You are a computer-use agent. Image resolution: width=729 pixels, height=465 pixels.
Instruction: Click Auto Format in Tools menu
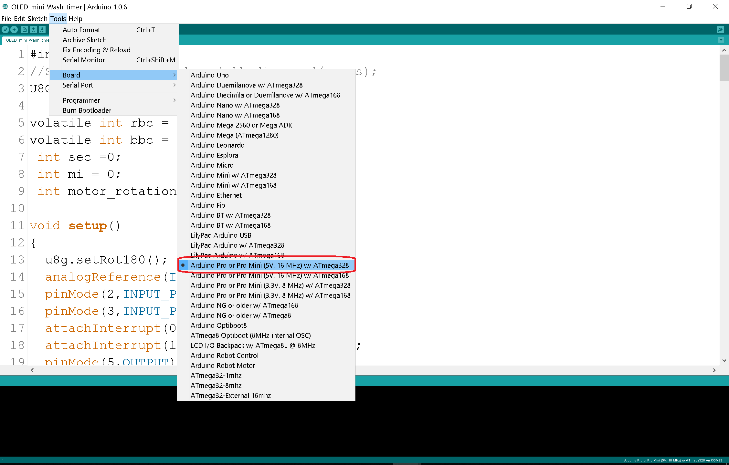click(x=81, y=30)
